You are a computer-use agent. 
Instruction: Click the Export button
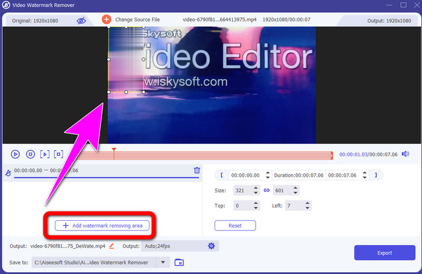pos(385,253)
